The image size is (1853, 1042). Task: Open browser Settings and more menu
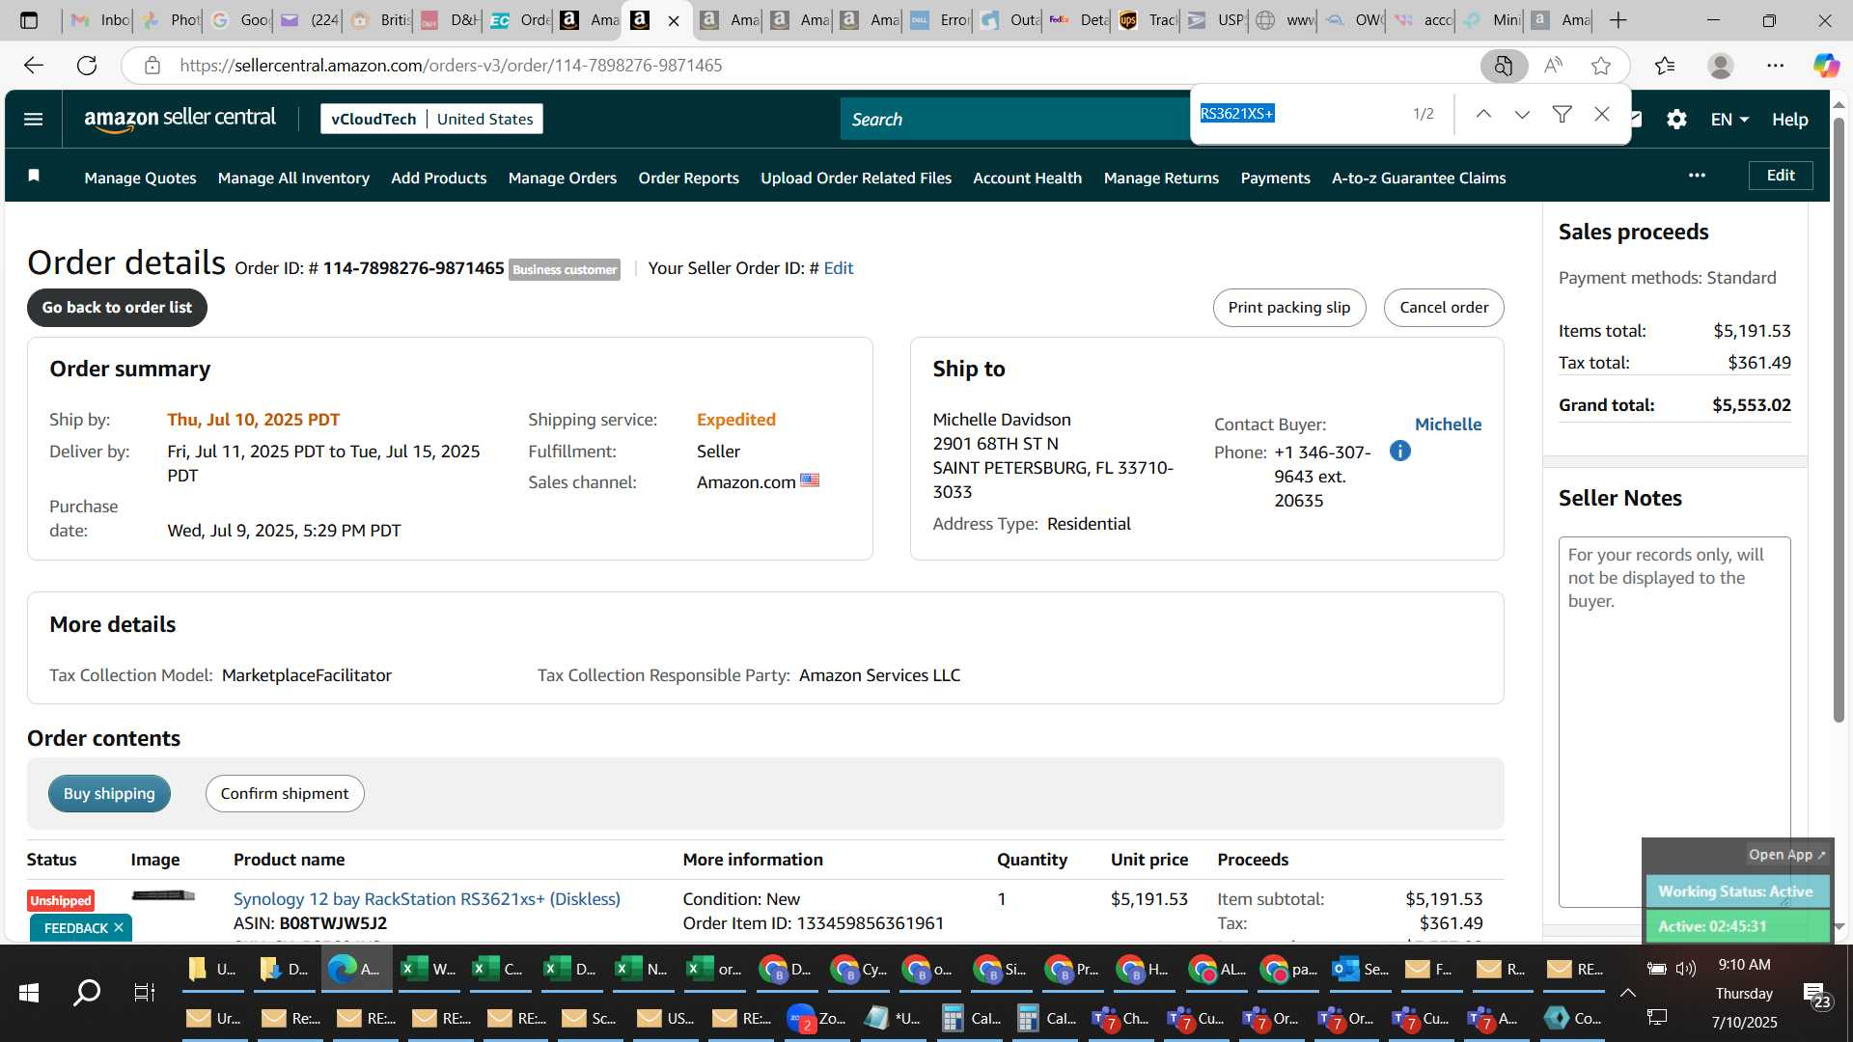[1776, 65]
